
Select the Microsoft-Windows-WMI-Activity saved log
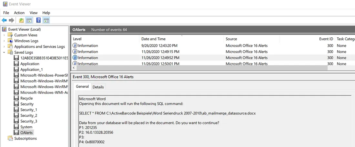[x=44, y=93]
